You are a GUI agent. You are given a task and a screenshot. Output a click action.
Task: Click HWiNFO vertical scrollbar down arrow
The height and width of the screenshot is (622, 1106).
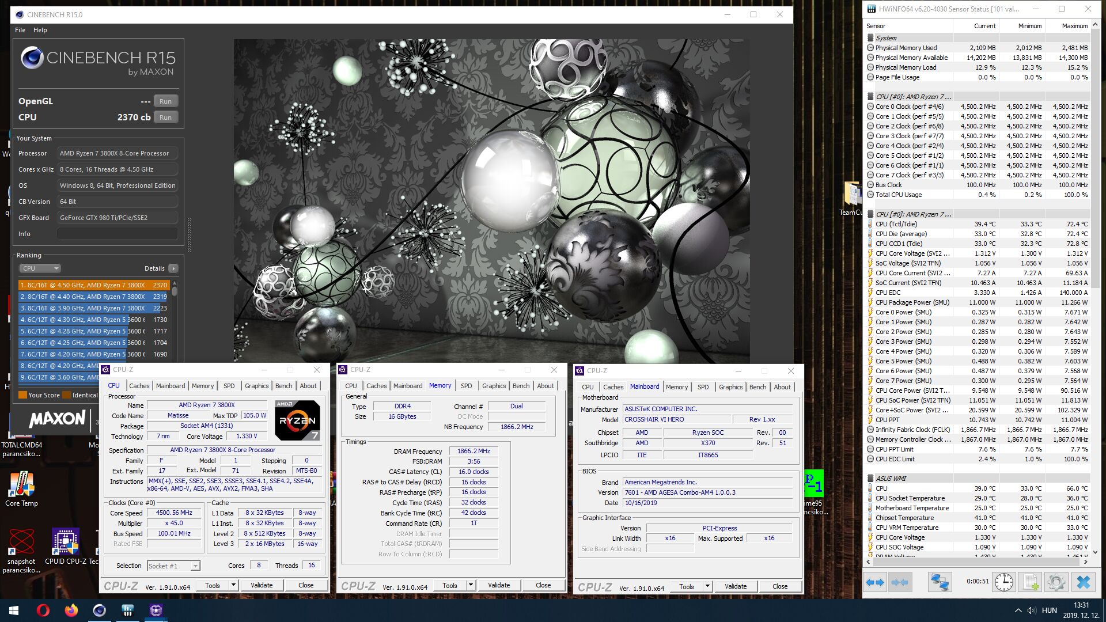1096,552
